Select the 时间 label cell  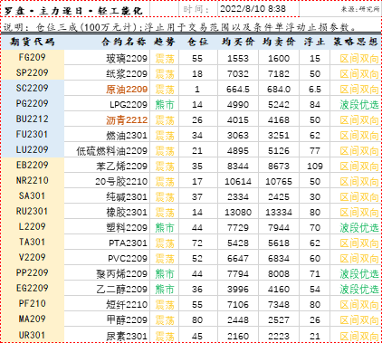click(x=196, y=9)
